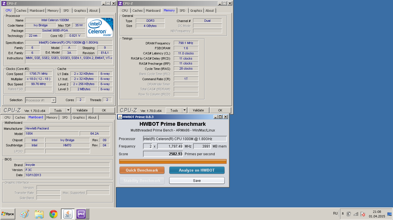Open the Caches tab in the Memory CPU-Z window

click(x=138, y=11)
